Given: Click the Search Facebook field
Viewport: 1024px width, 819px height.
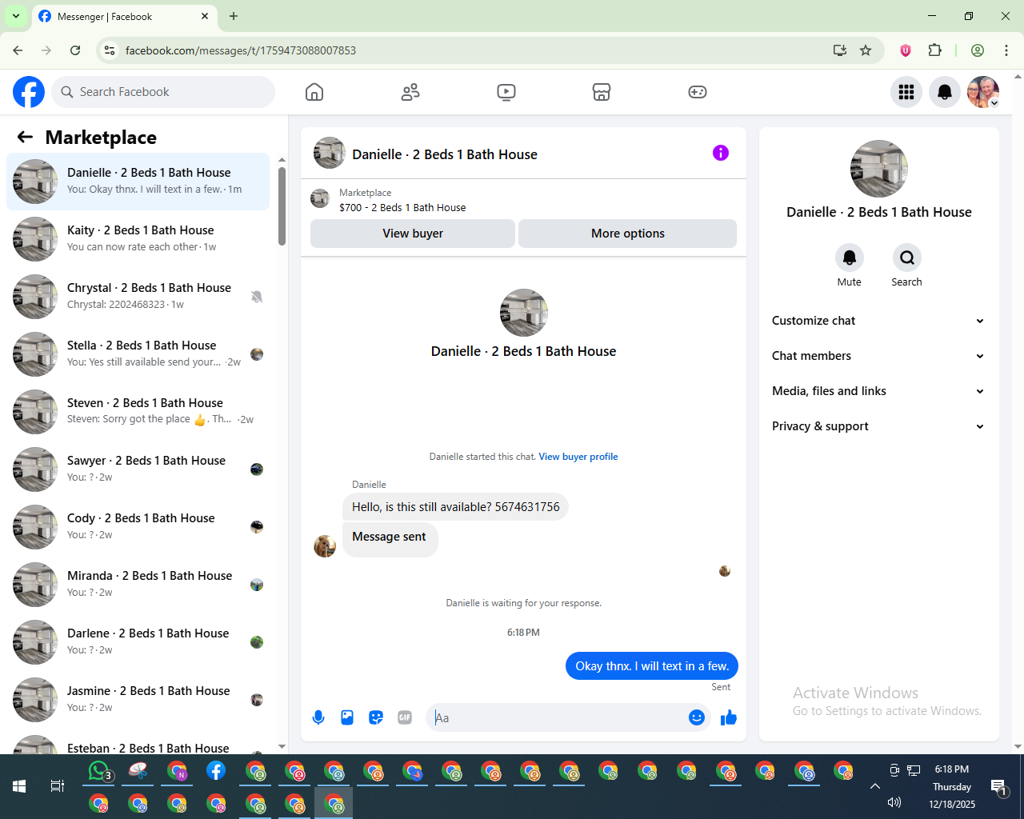Looking at the screenshot, I should [x=163, y=92].
